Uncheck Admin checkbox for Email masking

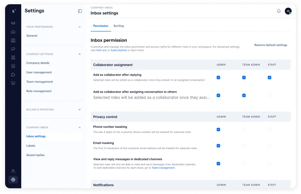pyautogui.click(x=218, y=146)
